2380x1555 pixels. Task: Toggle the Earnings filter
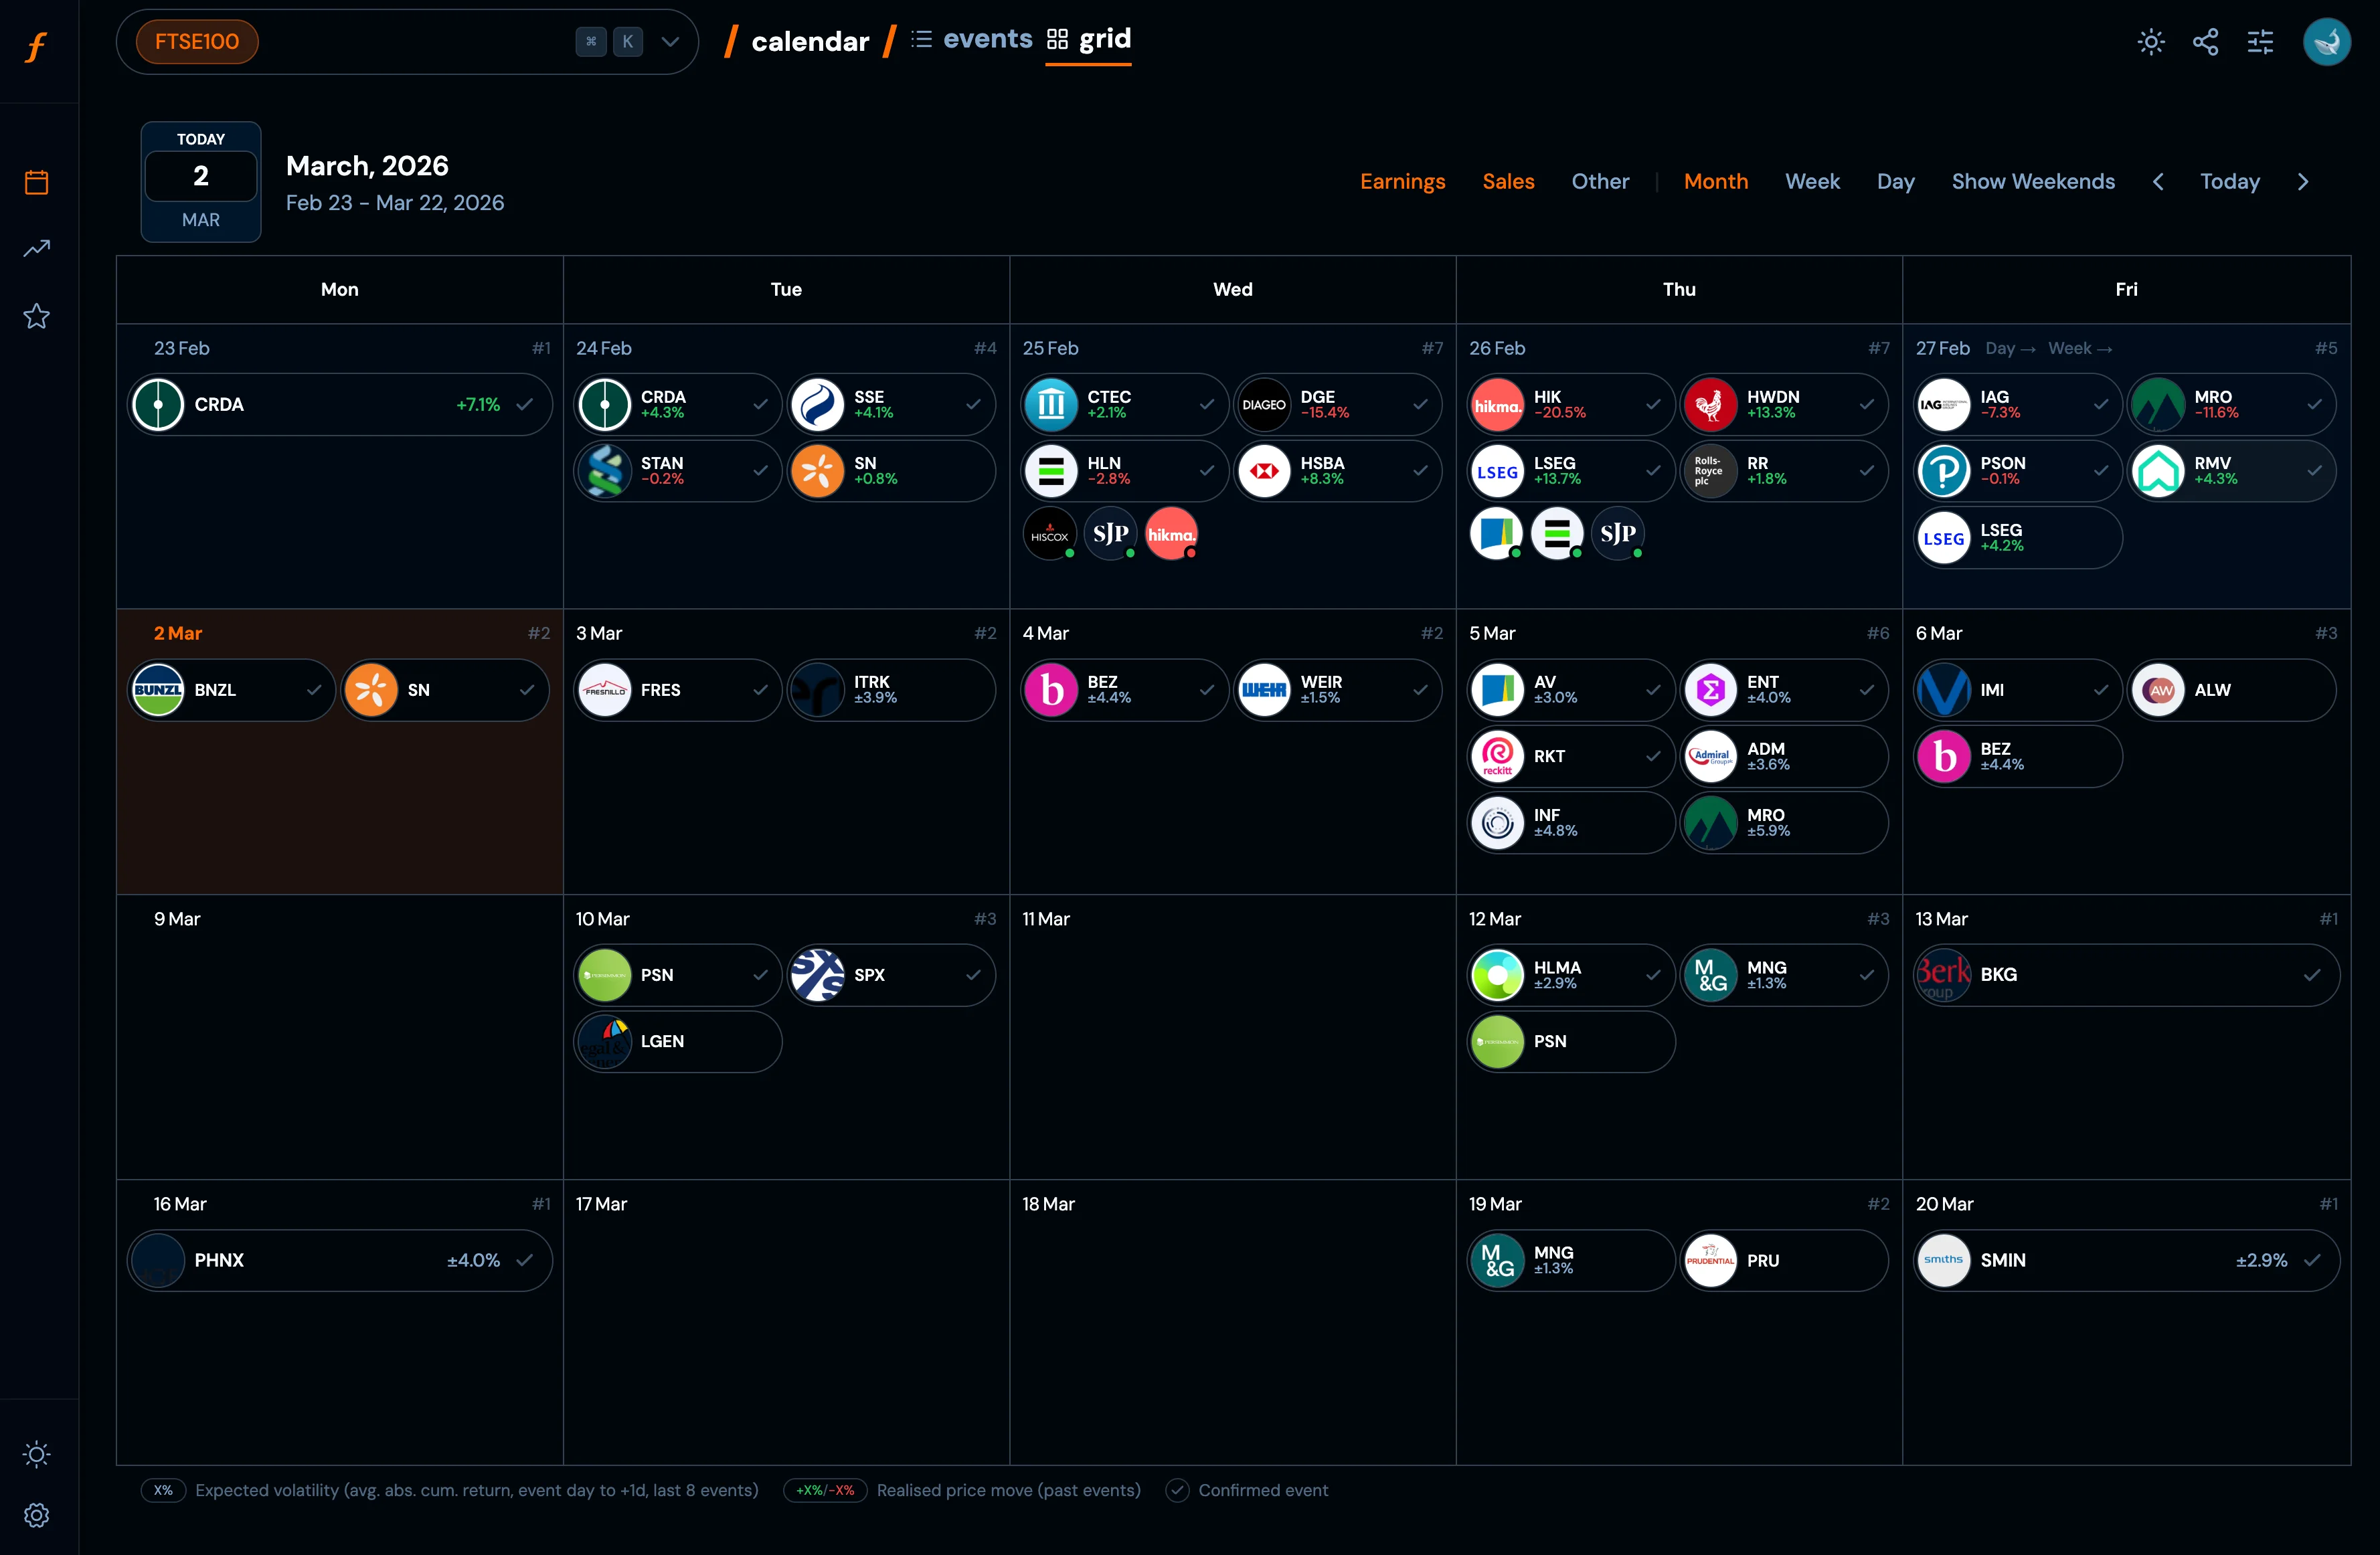[1402, 181]
